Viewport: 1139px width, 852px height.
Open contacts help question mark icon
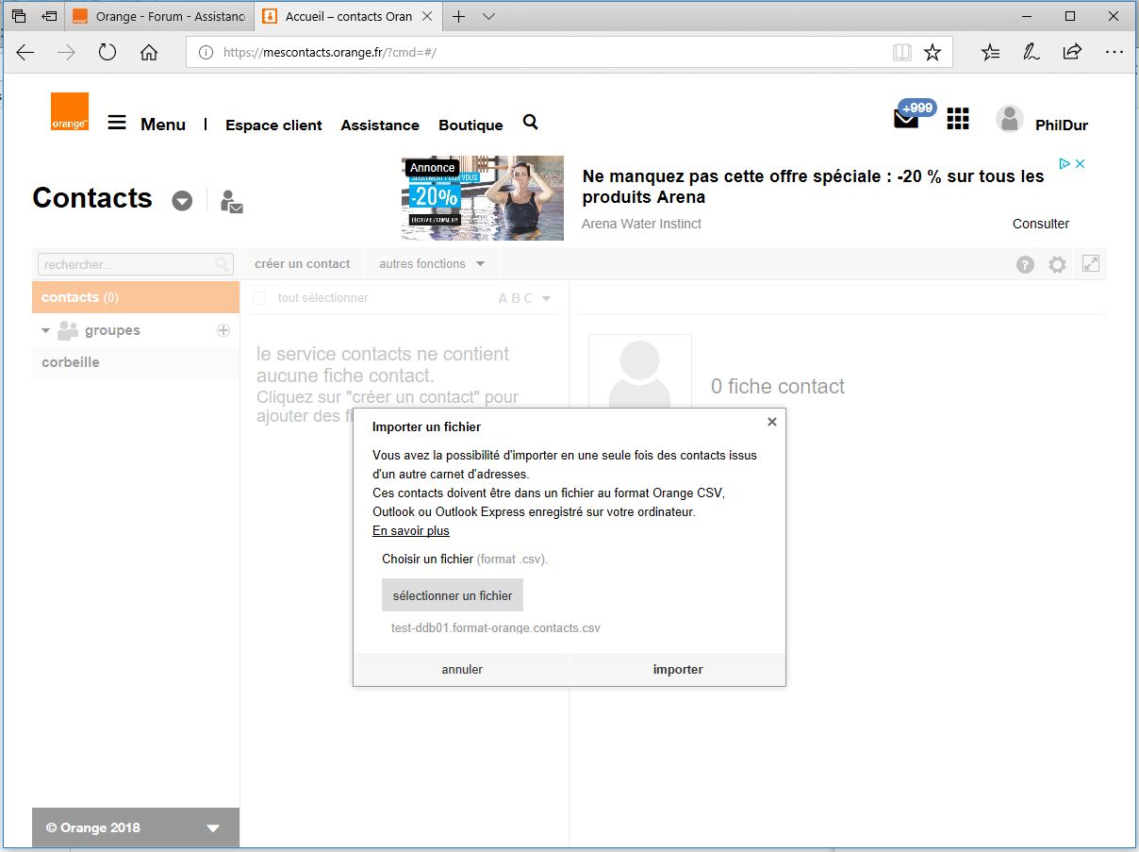(1025, 265)
